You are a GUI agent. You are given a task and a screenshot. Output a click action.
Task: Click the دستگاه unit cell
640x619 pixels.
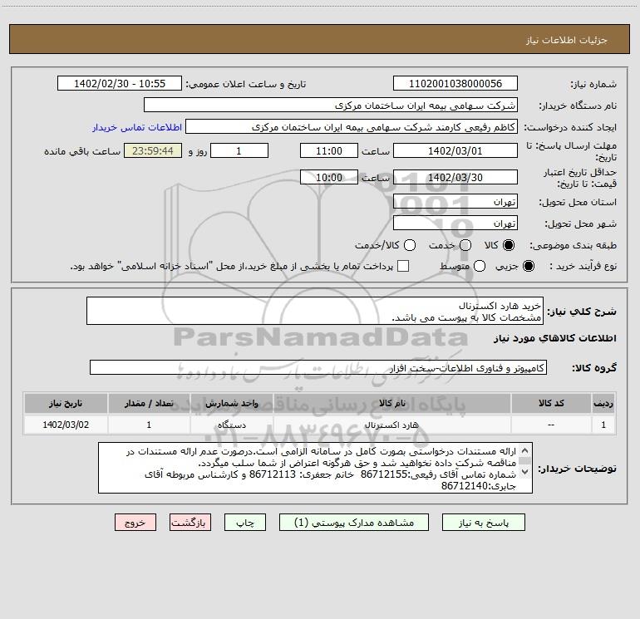(x=231, y=425)
